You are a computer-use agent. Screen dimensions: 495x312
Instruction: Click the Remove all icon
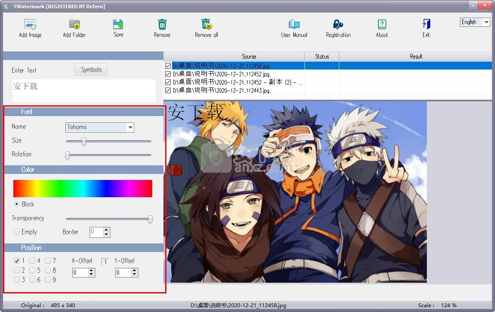(x=207, y=24)
